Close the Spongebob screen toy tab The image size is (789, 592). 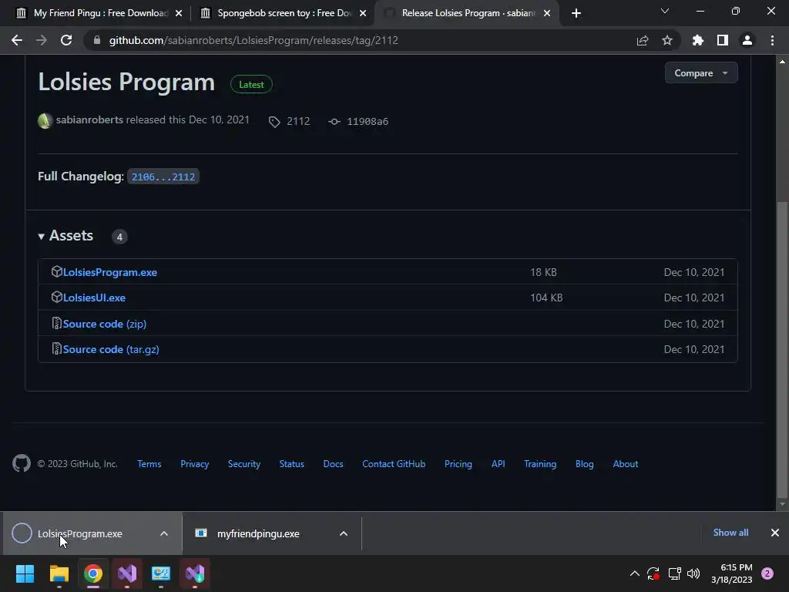coord(363,13)
